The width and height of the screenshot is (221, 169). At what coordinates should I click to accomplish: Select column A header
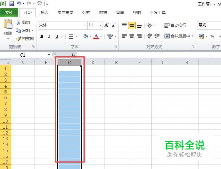22,63
